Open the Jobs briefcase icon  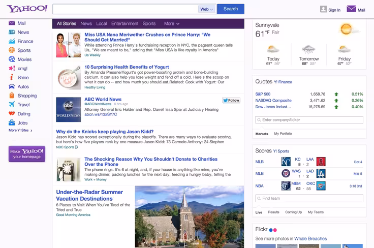coord(12,123)
